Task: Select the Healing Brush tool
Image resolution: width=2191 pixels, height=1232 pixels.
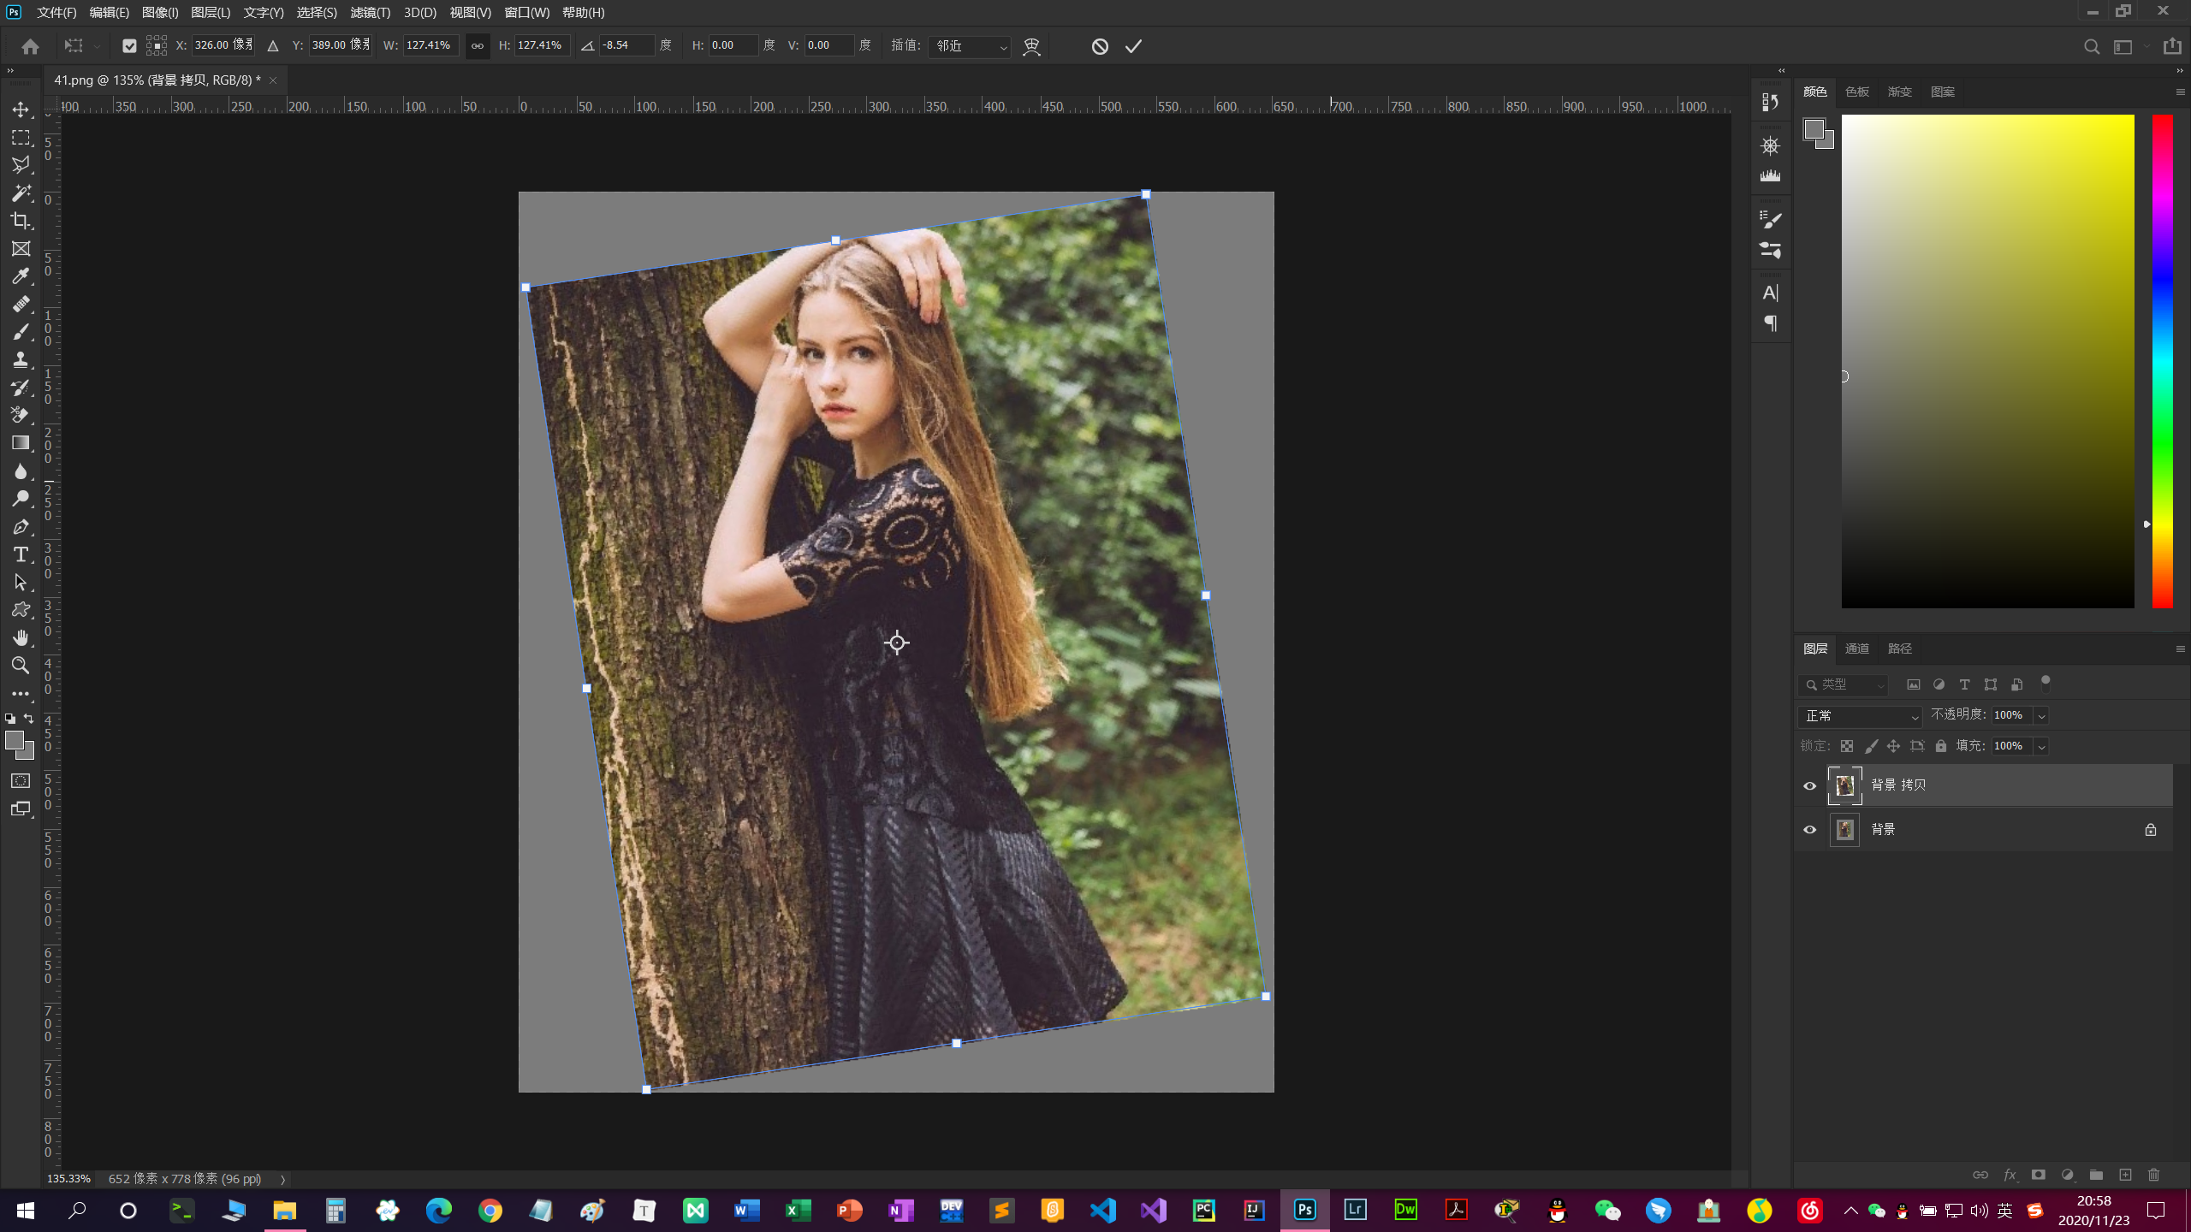Action: coord(21,305)
